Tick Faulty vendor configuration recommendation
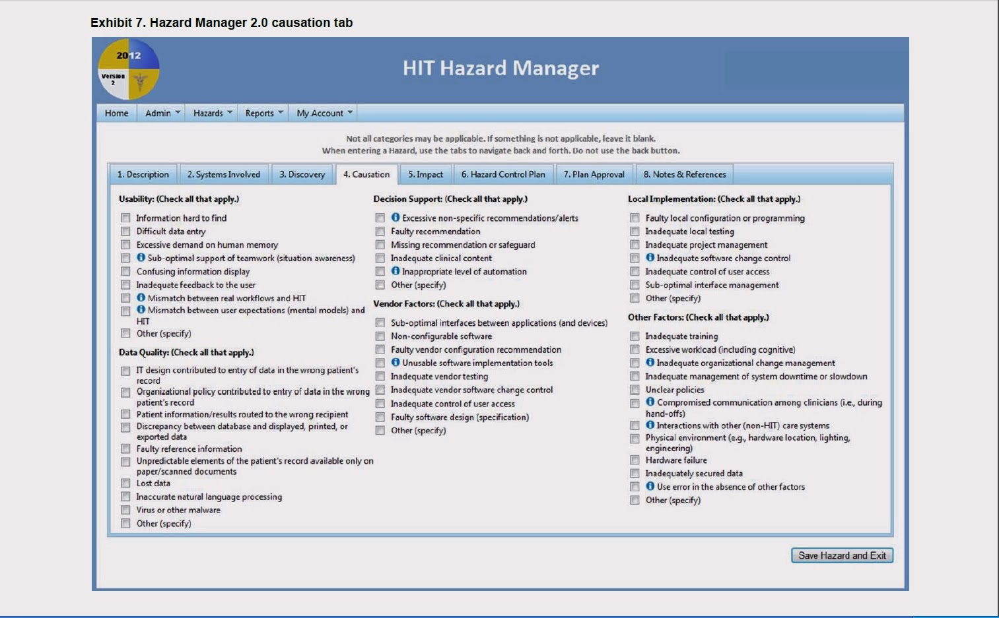 coord(380,350)
